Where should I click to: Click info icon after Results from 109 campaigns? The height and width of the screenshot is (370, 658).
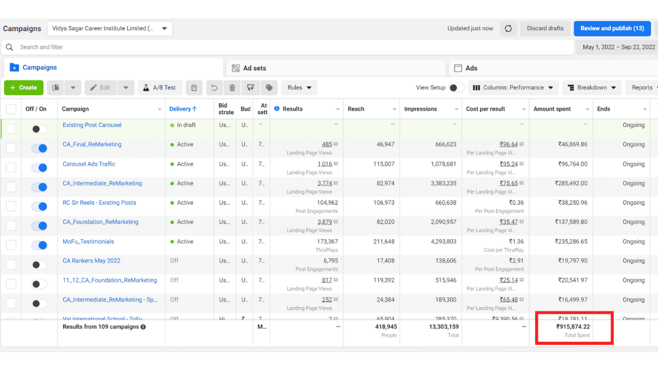pos(143,327)
